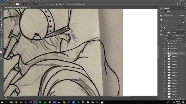Expand the Pulsar Head group
The height and width of the screenshot is (104, 186).
167,44
